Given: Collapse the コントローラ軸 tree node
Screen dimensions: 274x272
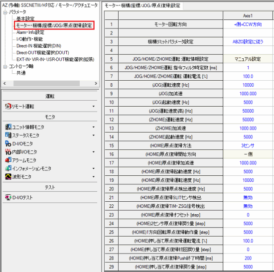Looking at the screenshot, I should click(x=5, y=67).
